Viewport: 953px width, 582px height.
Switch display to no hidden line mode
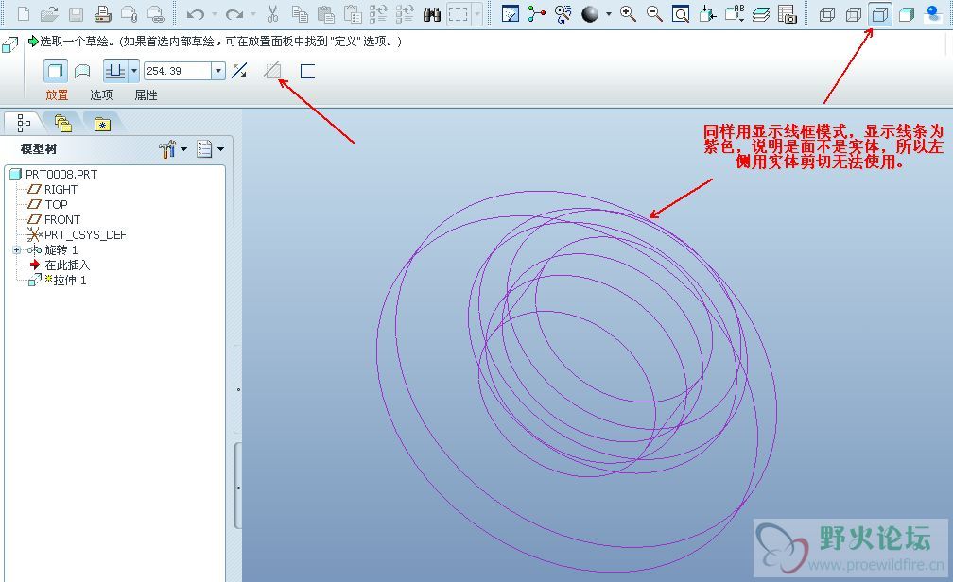point(880,14)
